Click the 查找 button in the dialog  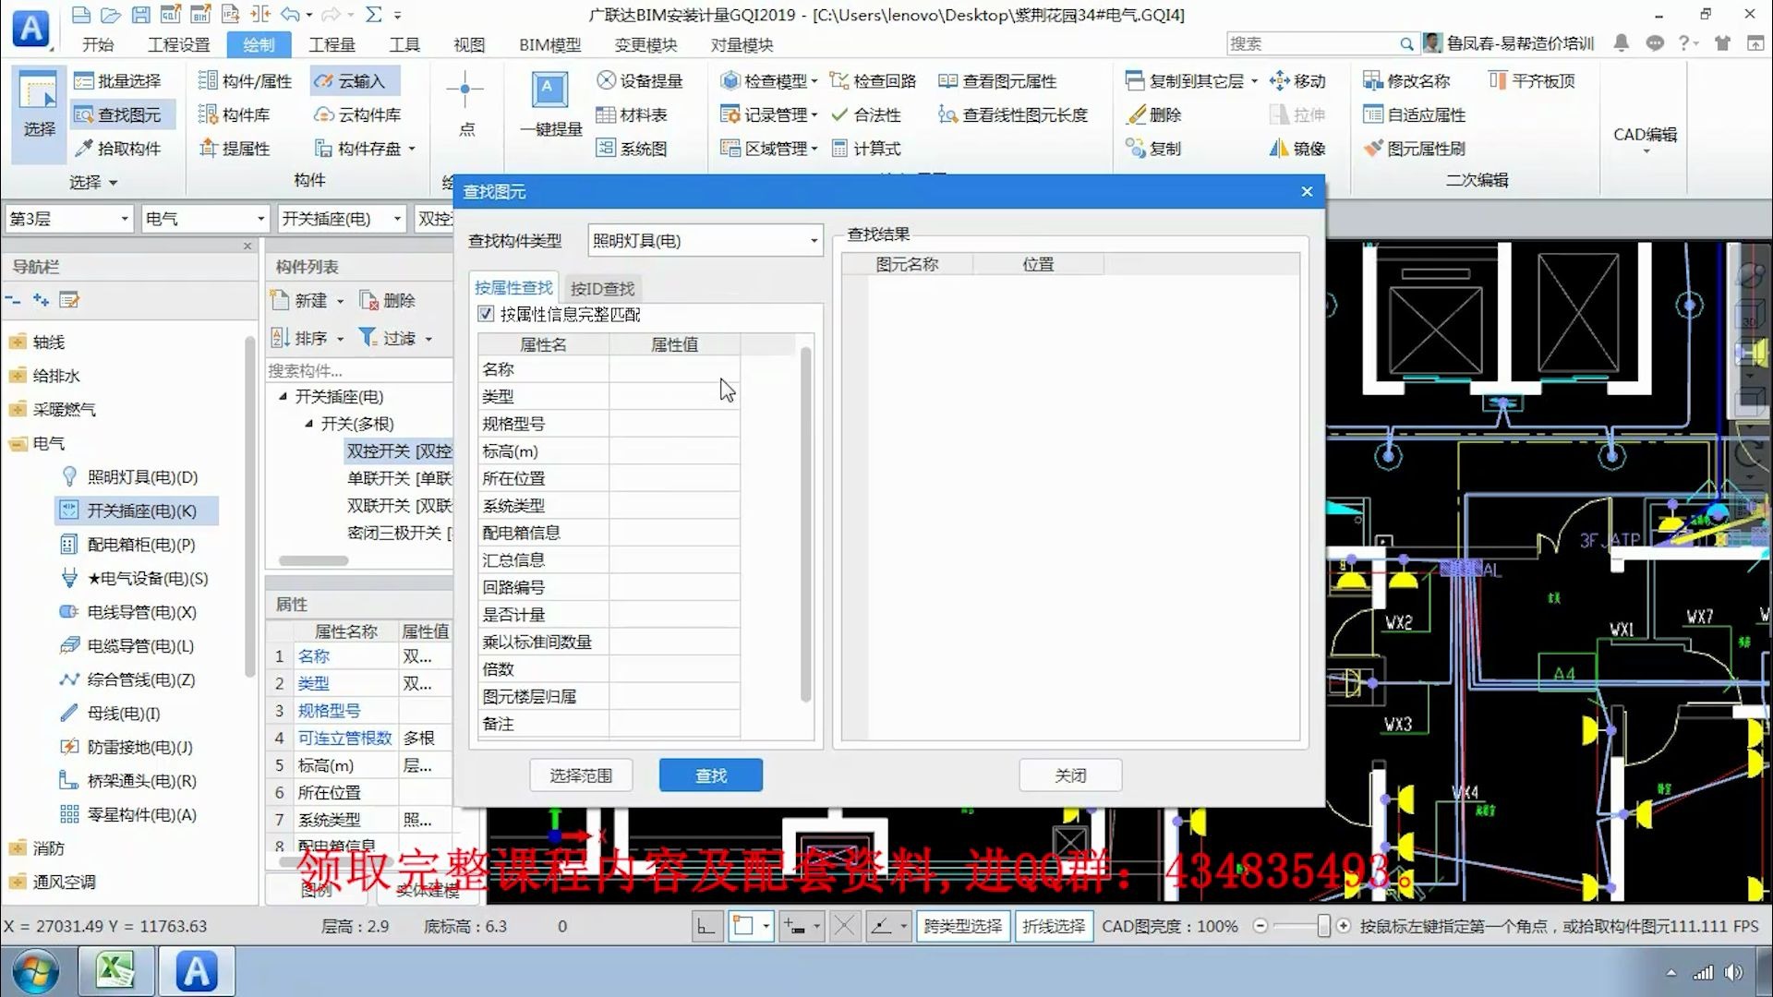coord(710,775)
